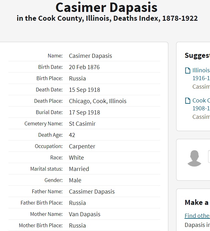Click the document icon beside the Cook record
The image size is (210, 231).
click(x=188, y=101)
